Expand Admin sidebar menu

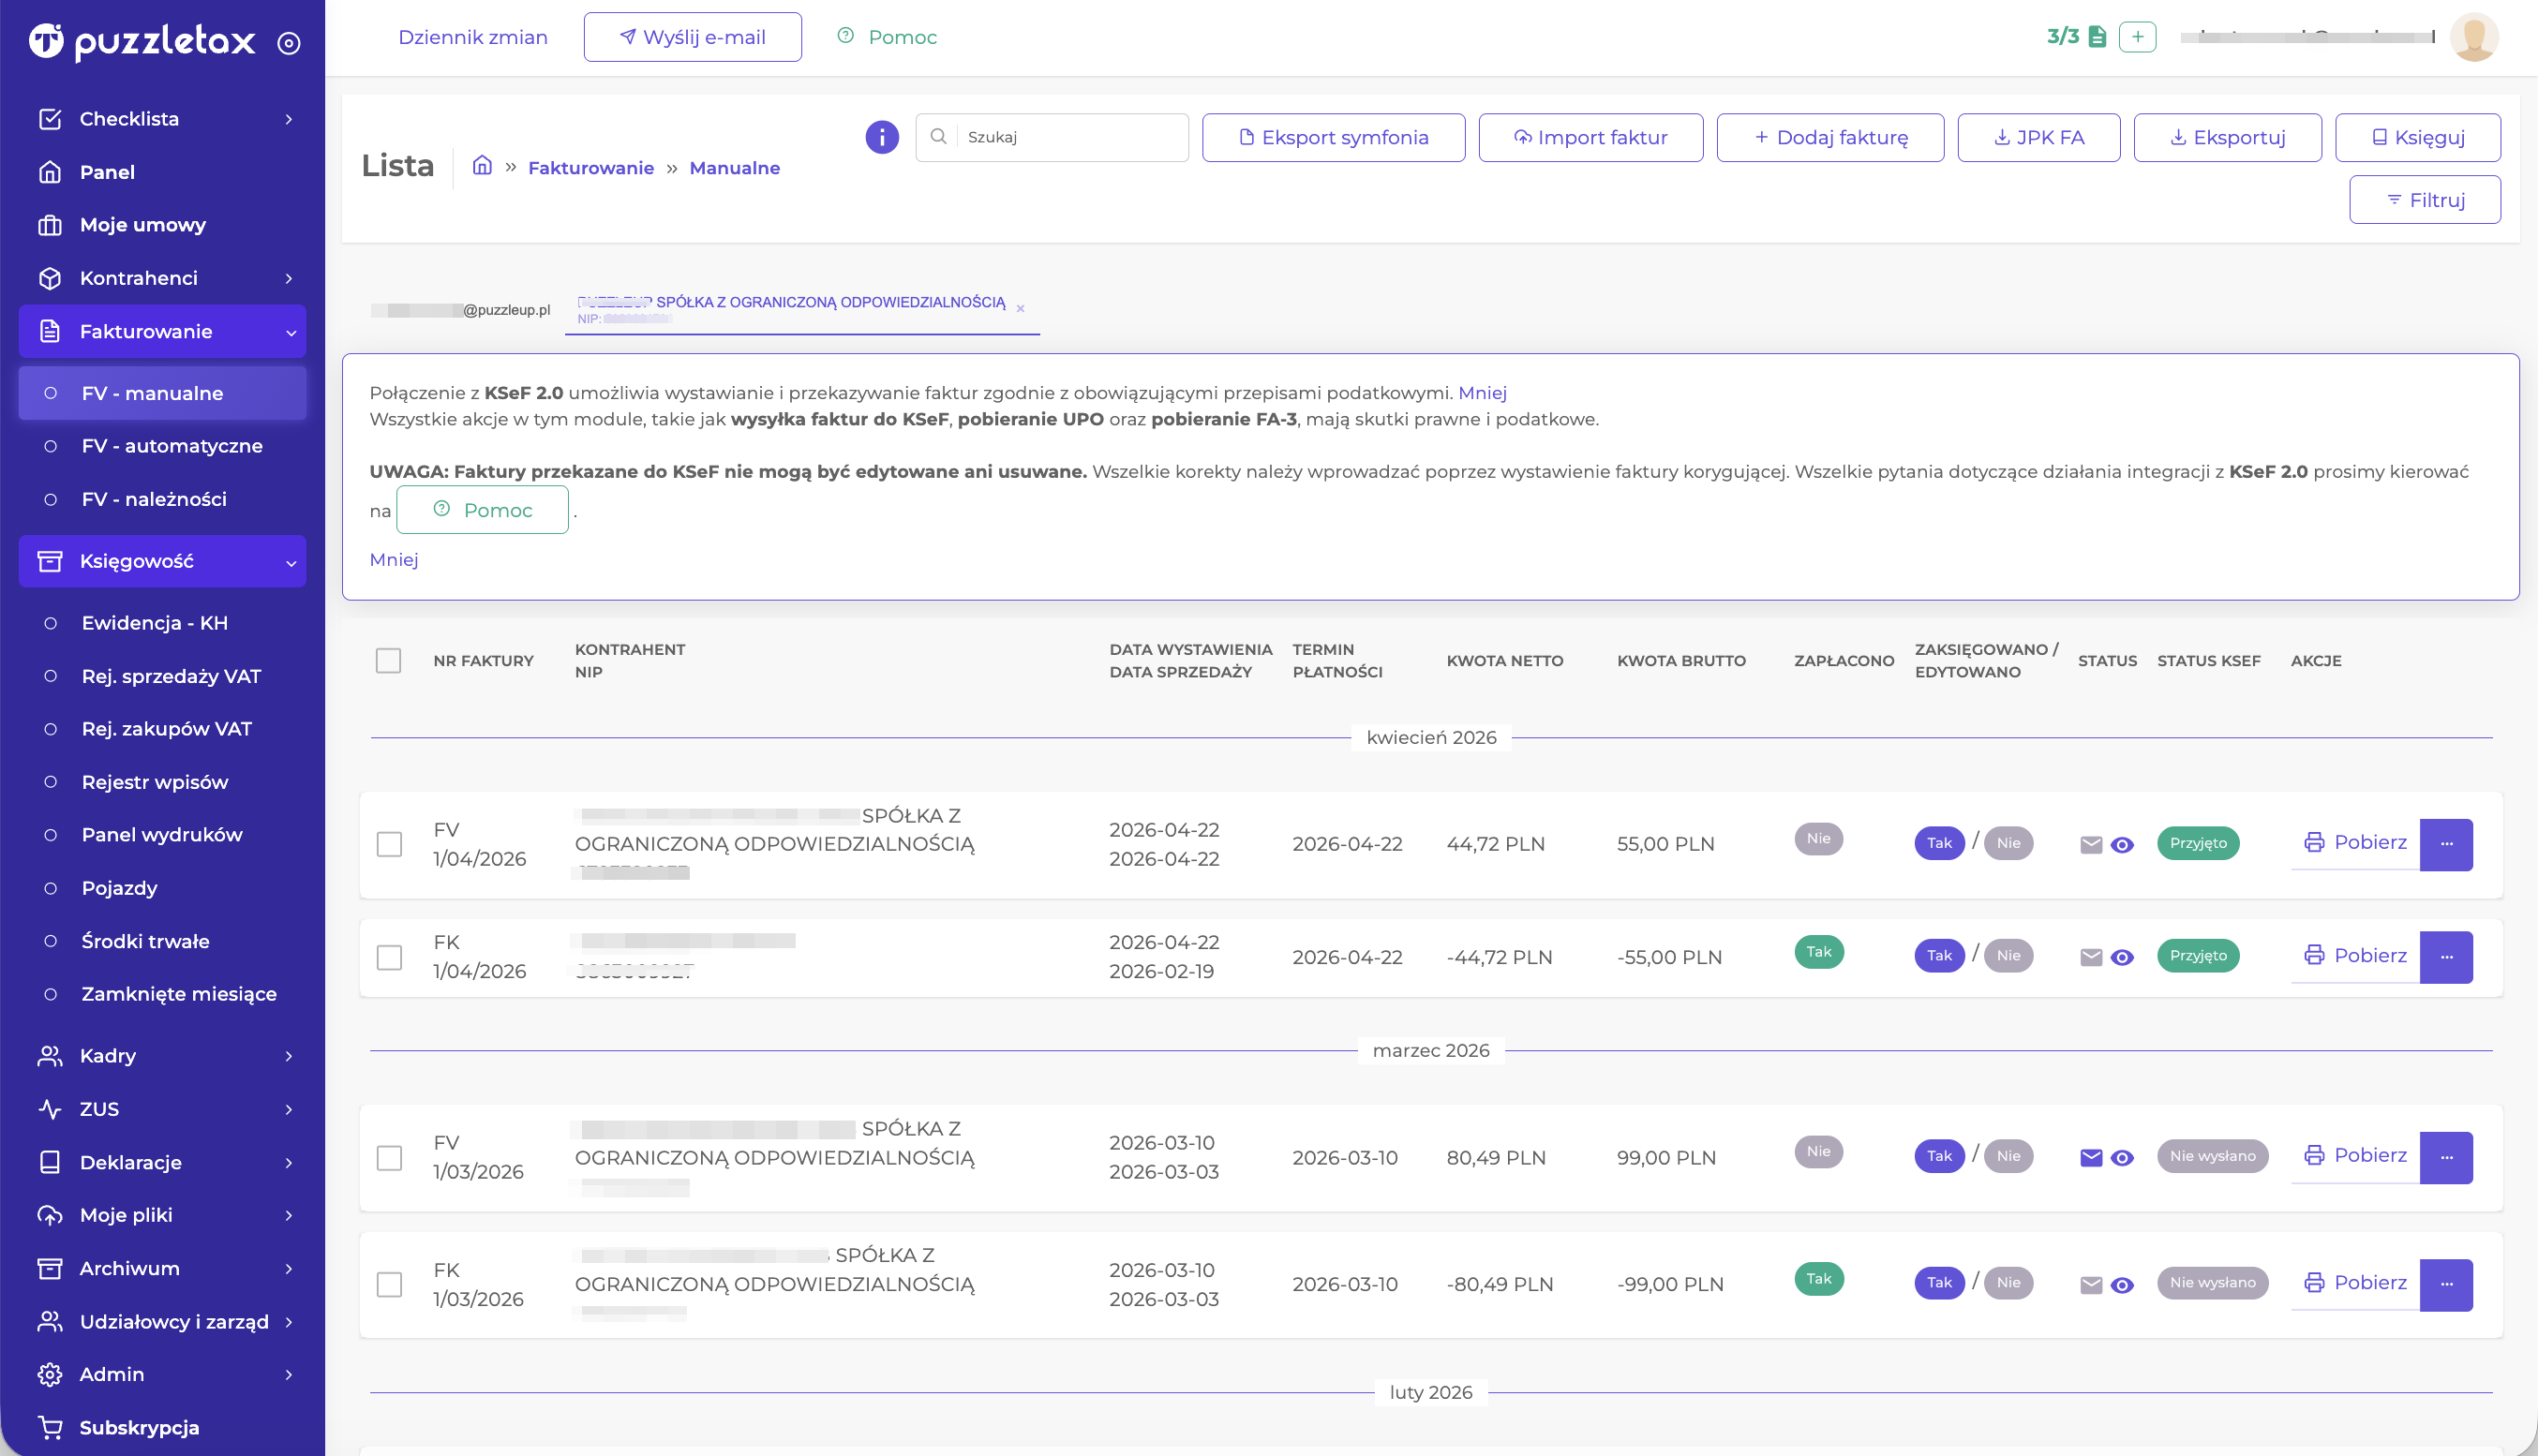point(162,1374)
